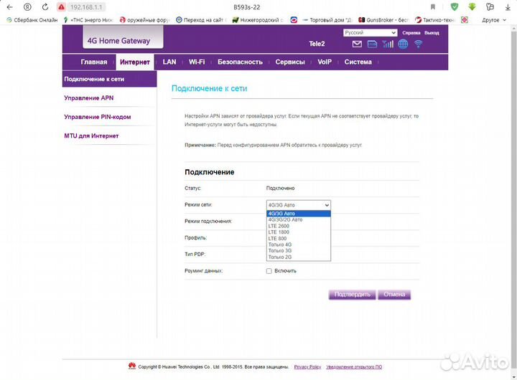Open the SMS envelope icon in header
The image size is (517, 380).
(x=358, y=44)
